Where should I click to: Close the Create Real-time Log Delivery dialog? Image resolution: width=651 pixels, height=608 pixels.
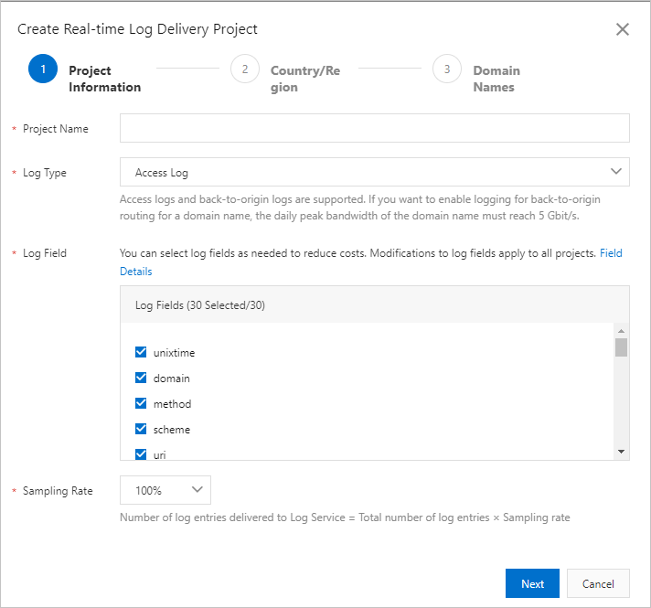(623, 29)
